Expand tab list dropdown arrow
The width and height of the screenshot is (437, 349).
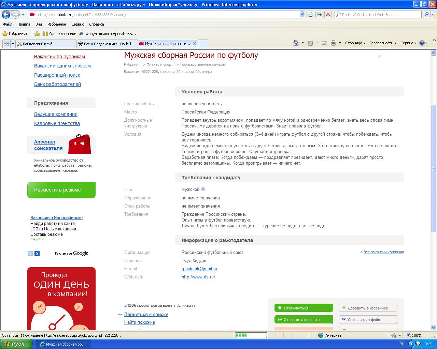(13, 44)
